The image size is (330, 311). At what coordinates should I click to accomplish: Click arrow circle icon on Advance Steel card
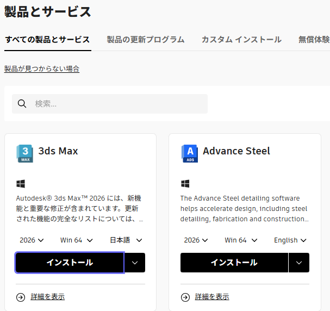pos(185,297)
